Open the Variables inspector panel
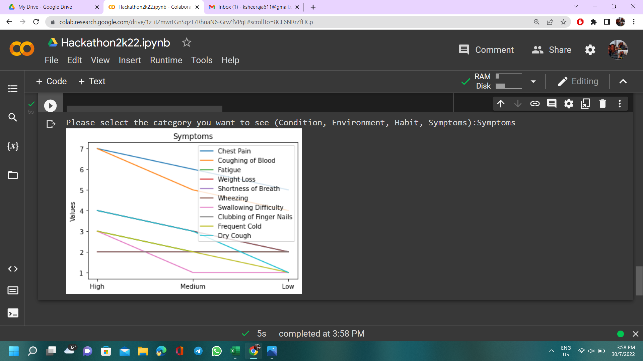 tap(13, 146)
